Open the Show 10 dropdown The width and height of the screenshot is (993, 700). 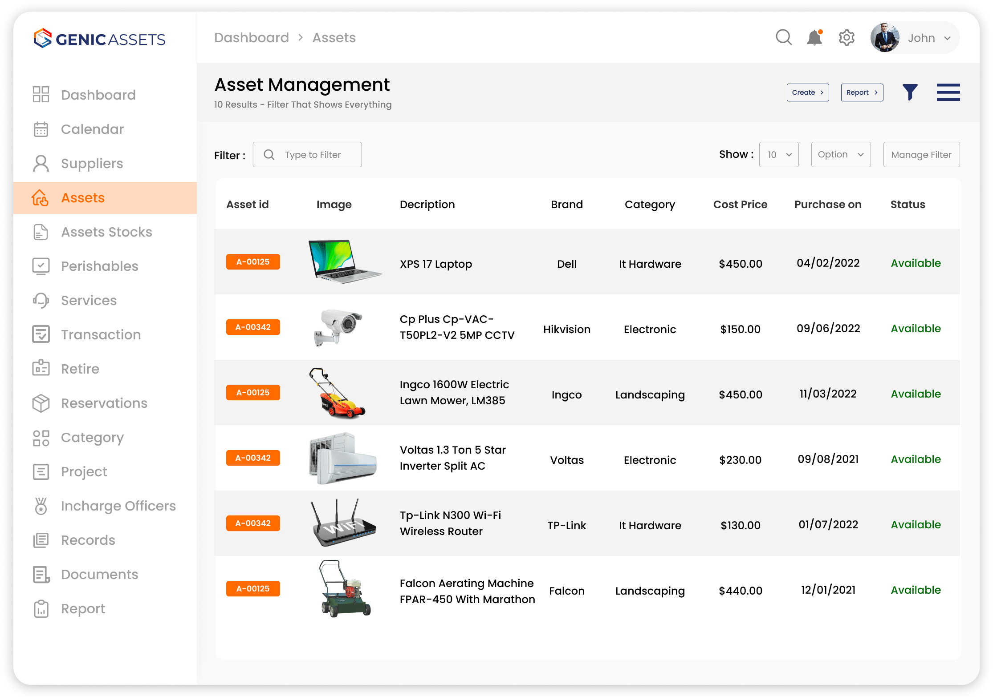[778, 154]
